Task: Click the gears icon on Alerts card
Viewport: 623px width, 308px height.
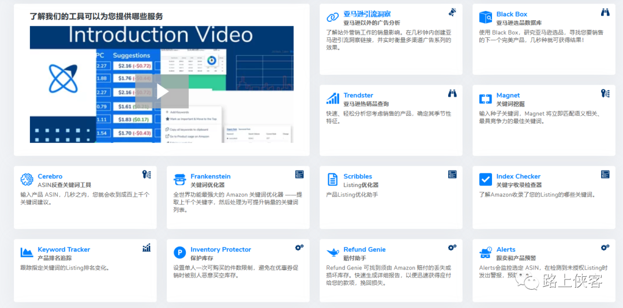Action: click(x=605, y=248)
